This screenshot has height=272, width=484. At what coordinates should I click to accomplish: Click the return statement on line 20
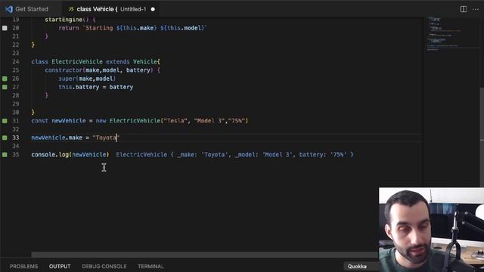pyautogui.click(x=133, y=28)
